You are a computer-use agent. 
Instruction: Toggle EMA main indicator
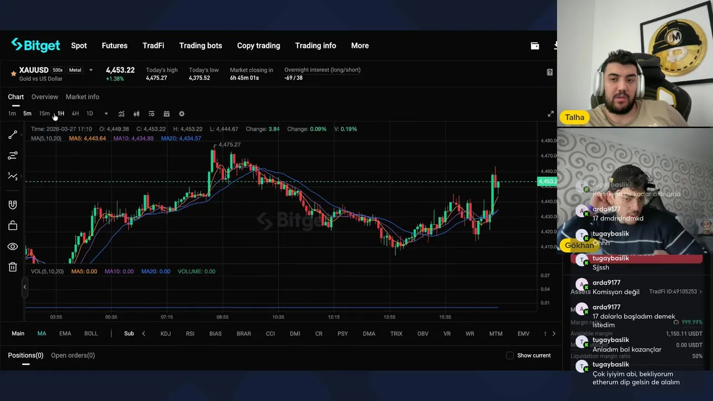click(65, 334)
